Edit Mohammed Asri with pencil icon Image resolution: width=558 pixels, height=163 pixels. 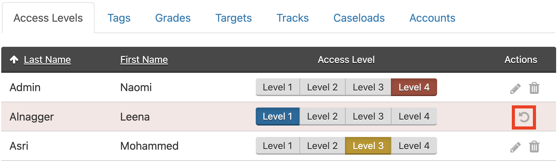pyautogui.click(x=515, y=147)
